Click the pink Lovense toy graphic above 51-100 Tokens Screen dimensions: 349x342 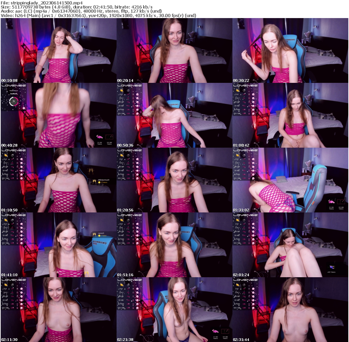click(99, 137)
